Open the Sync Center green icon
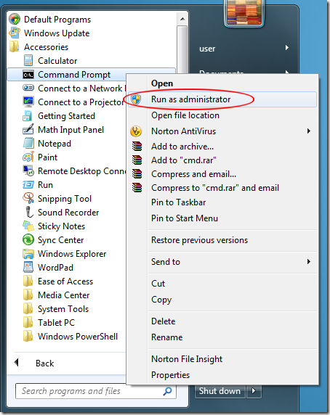This screenshot has height=415, width=330. coord(28,240)
